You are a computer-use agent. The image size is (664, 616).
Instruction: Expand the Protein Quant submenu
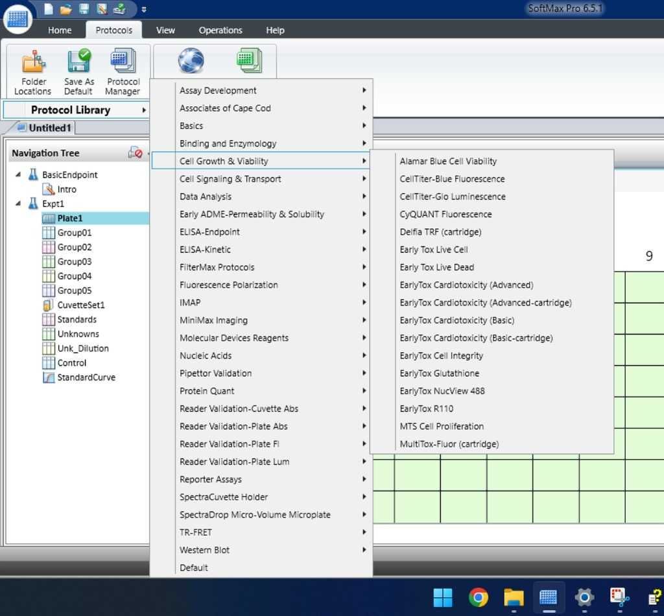tap(262, 391)
